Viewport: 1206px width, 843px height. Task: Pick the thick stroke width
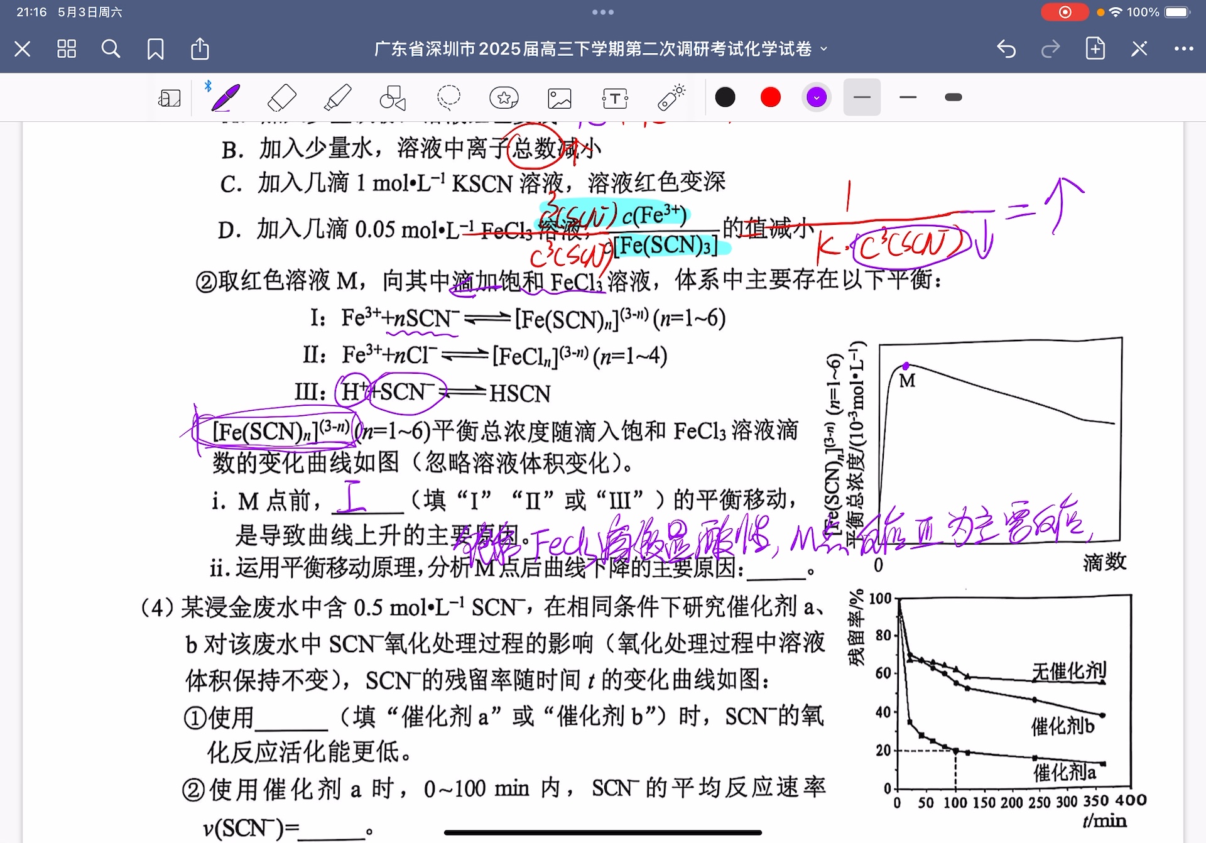(x=953, y=97)
